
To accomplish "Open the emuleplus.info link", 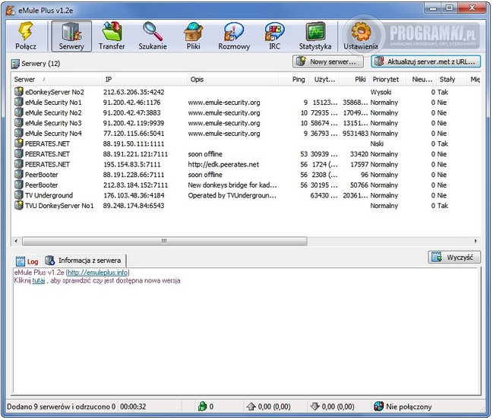I will 98,272.
